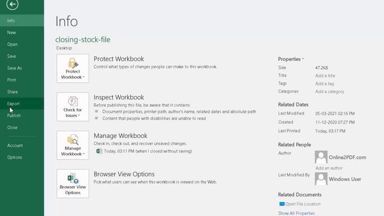Select Publish in the sidebar
The image size is (384, 216).
[x=22, y=115]
